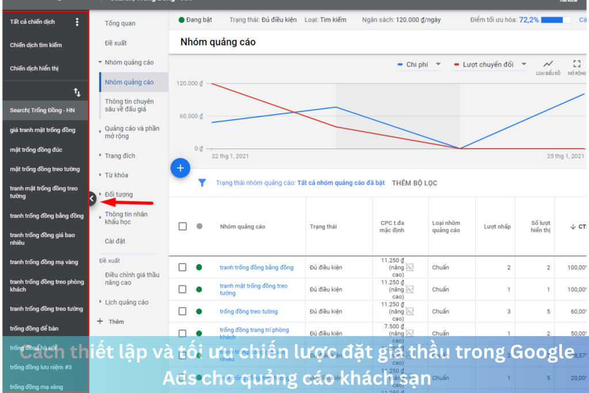The image size is (589, 393).
Task: Select Chiến dịch tìm kiếm in sidebar
Action: 36,45
